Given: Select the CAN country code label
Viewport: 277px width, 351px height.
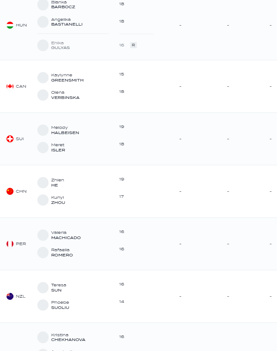Looking at the screenshot, I should click(21, 86).
